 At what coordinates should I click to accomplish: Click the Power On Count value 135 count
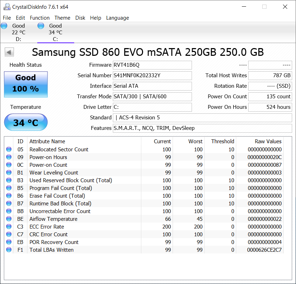click(270, 97)
